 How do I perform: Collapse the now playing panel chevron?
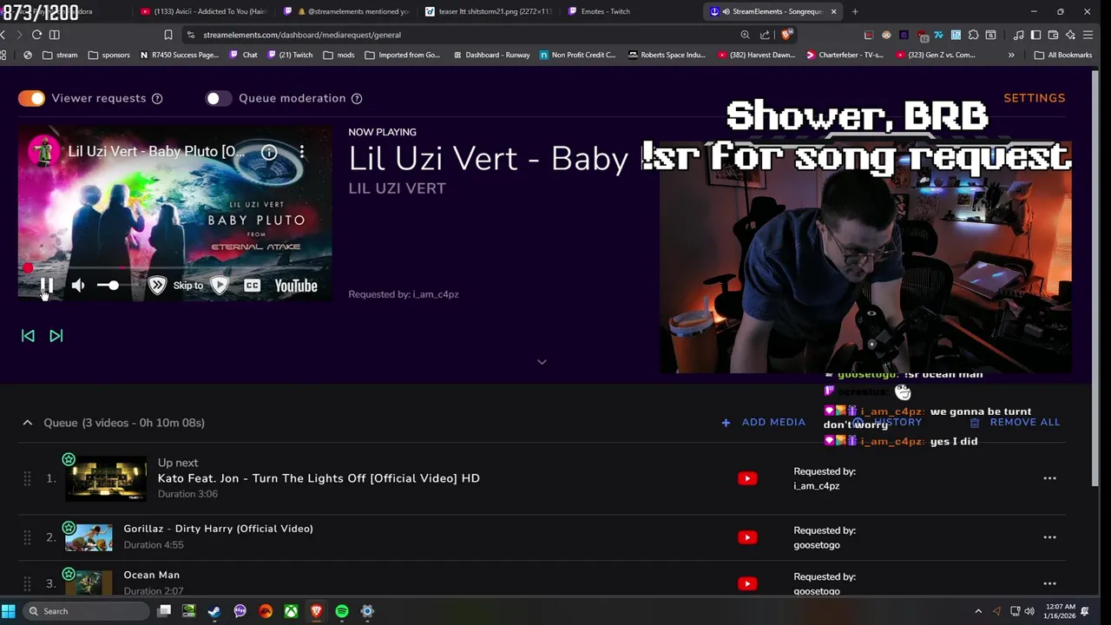[x=542, y=362]
